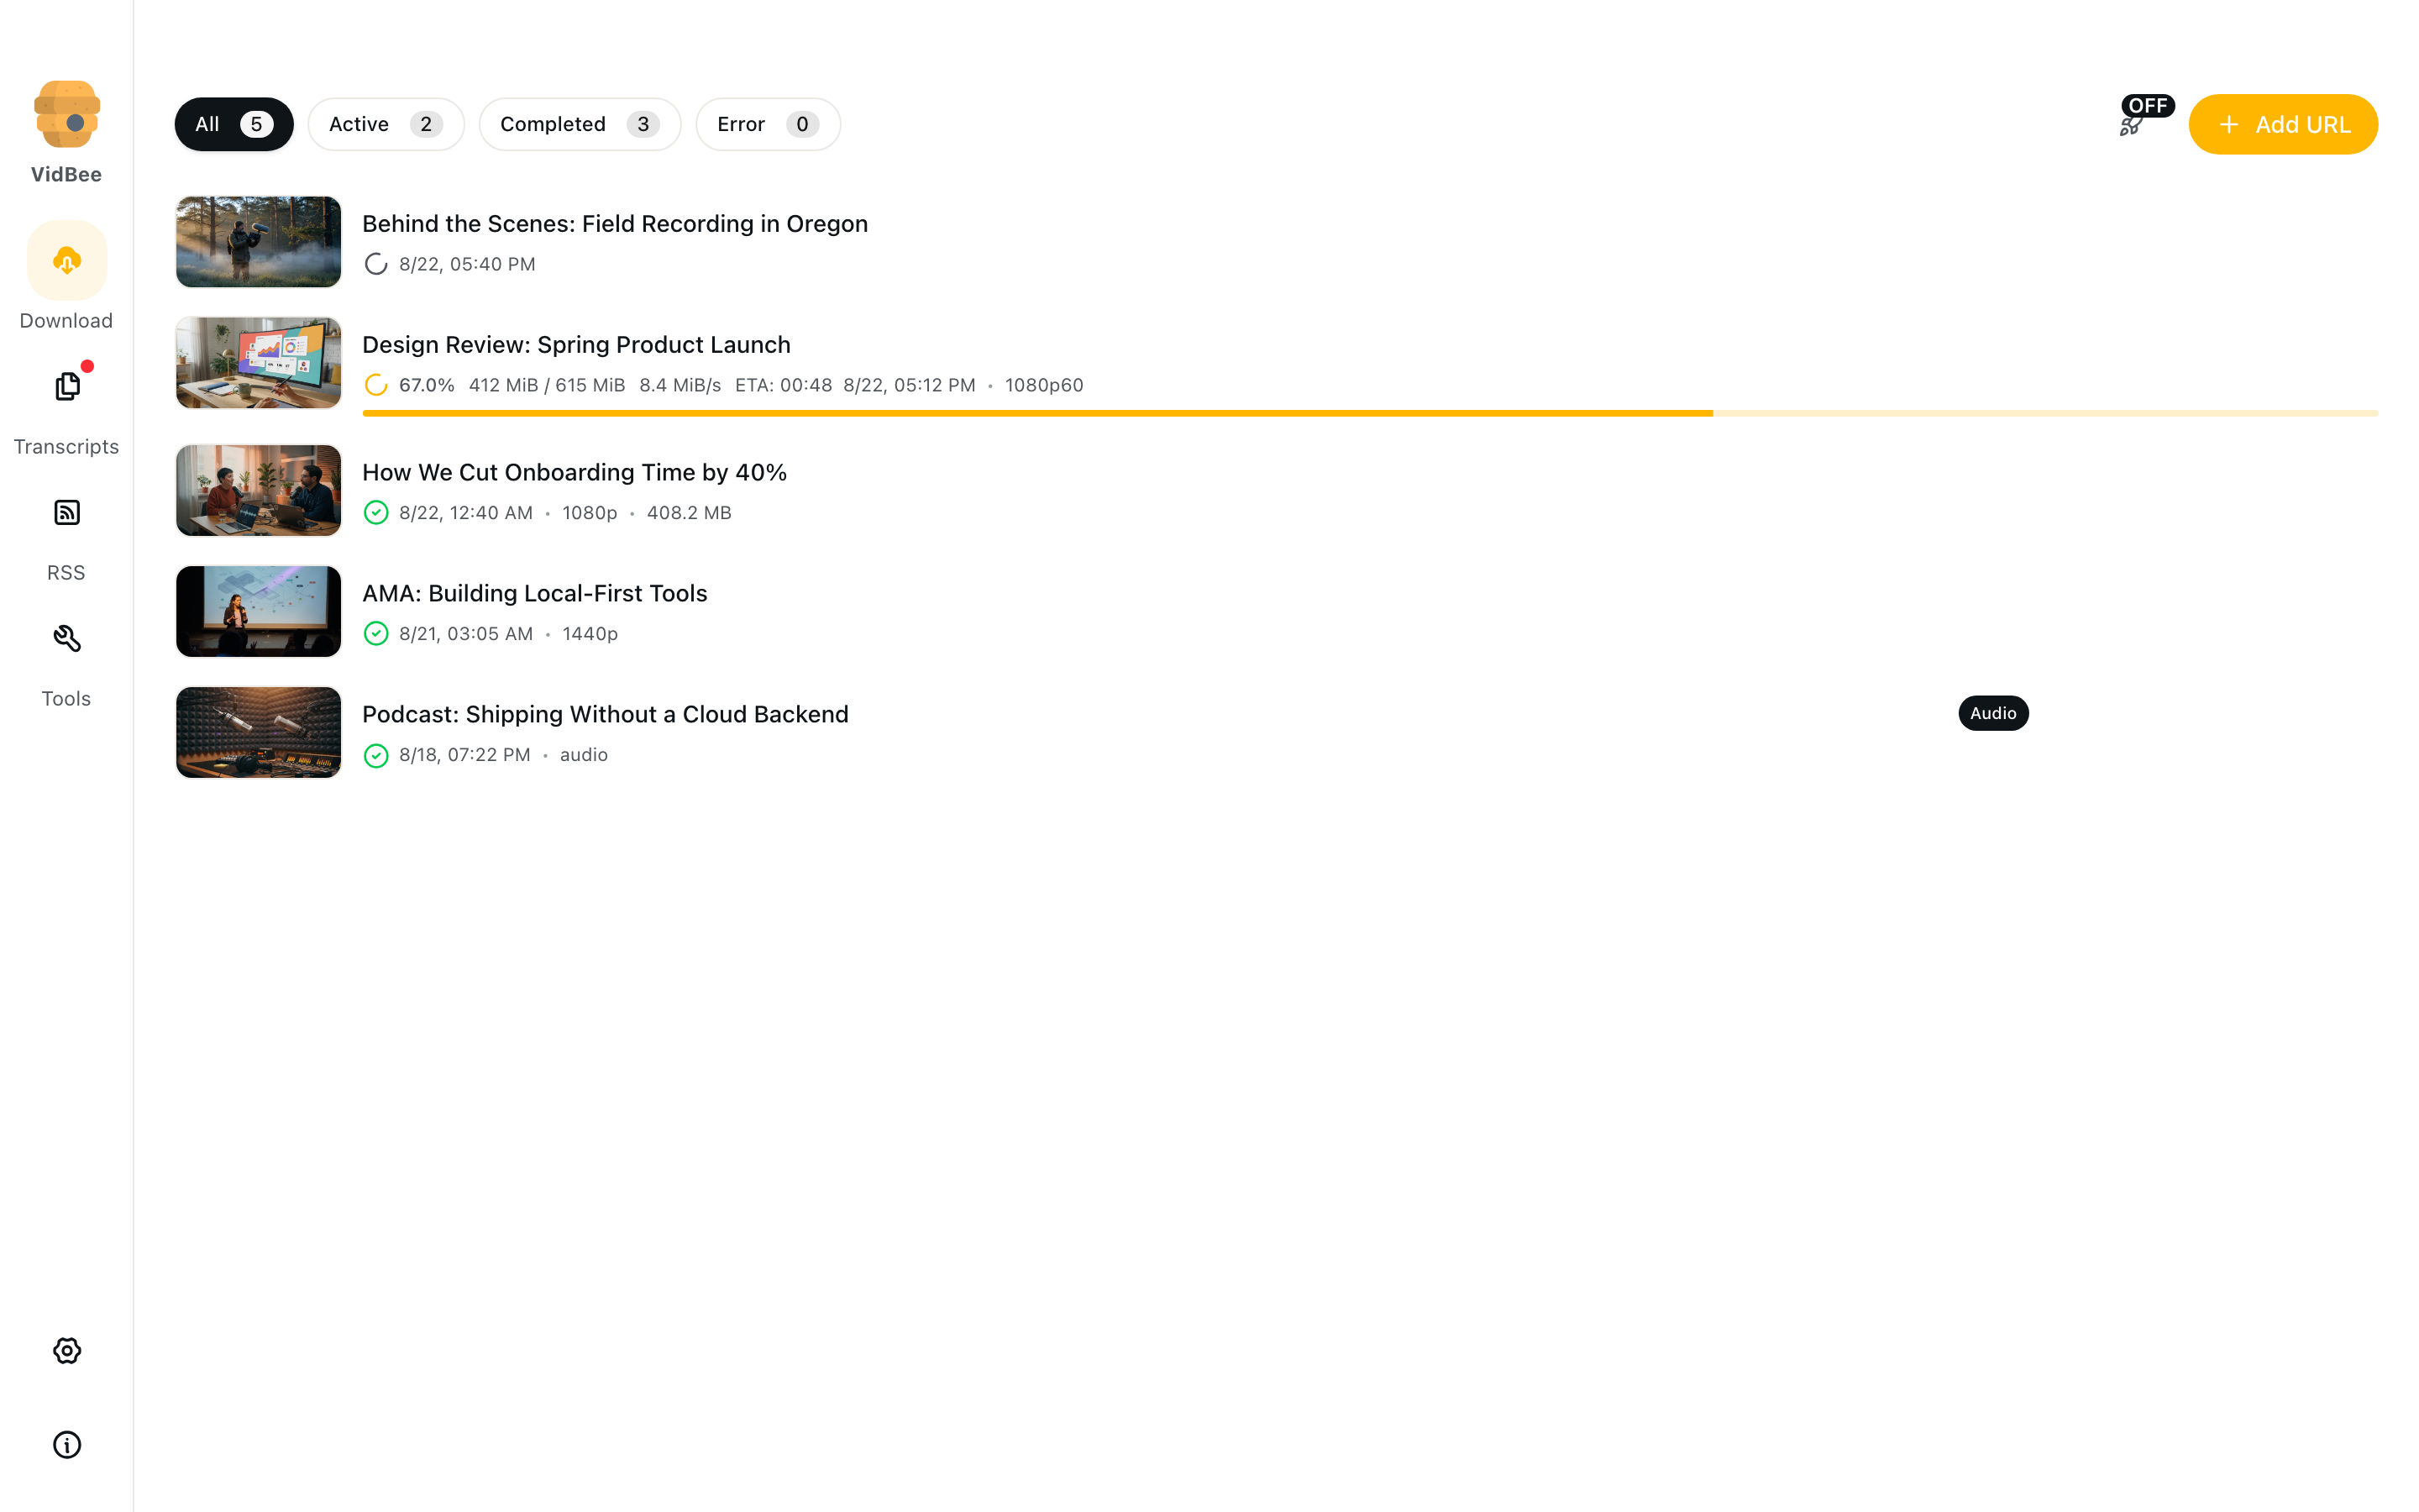Switch to the Completed filter tab
Viewport: 2419px width, 1512px height.
coord(580,124)
